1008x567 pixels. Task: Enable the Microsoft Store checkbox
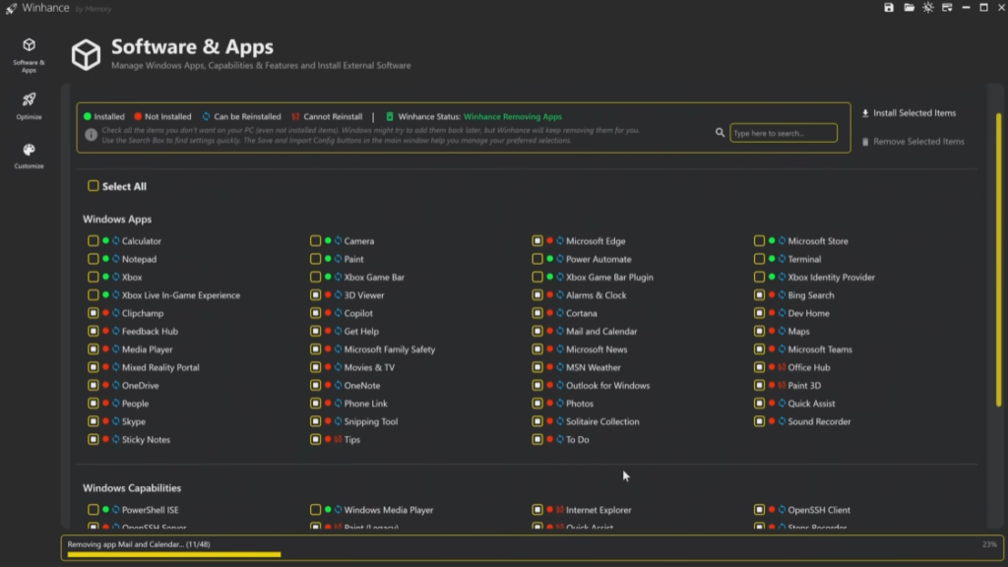(760, 241)
